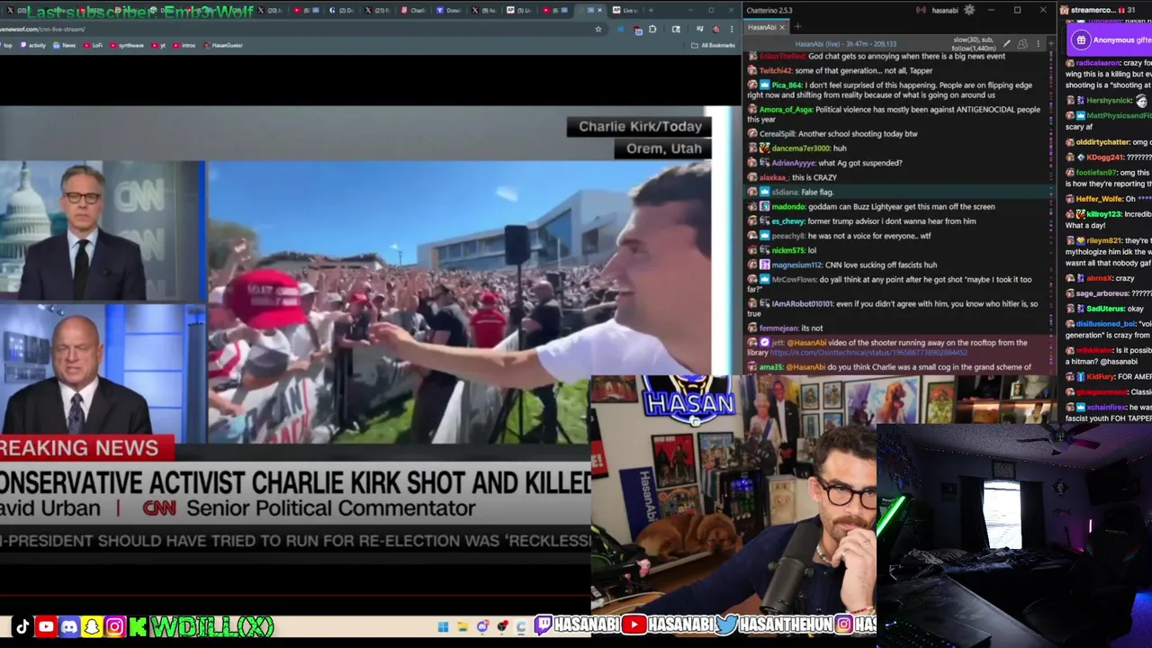Click username 'Amora_of_Asga' in chat
The width and height of the screenshot is (1152, 648).
pyautogui.click(x=786, y=110)
